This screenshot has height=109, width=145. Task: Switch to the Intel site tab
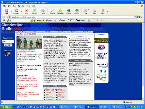[34, 32]
